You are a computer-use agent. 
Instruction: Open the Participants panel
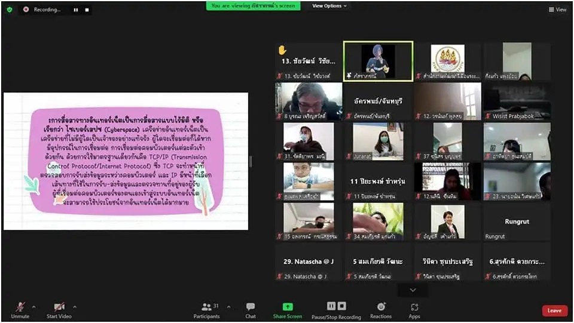coord(207,309)
